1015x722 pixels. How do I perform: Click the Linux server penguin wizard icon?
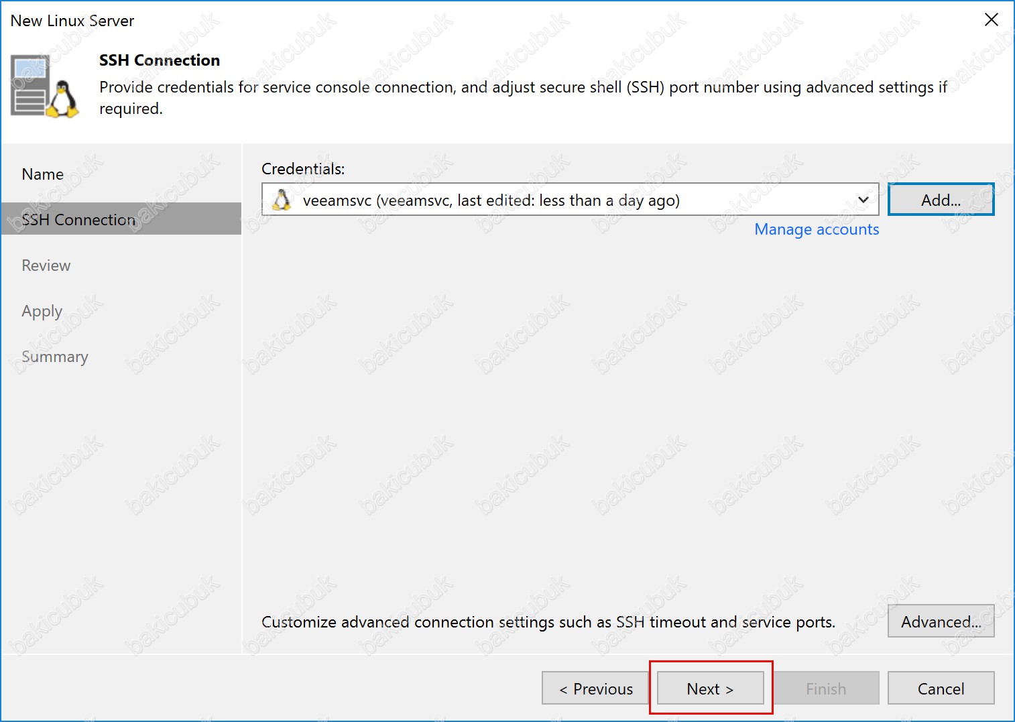pos(45,87)
